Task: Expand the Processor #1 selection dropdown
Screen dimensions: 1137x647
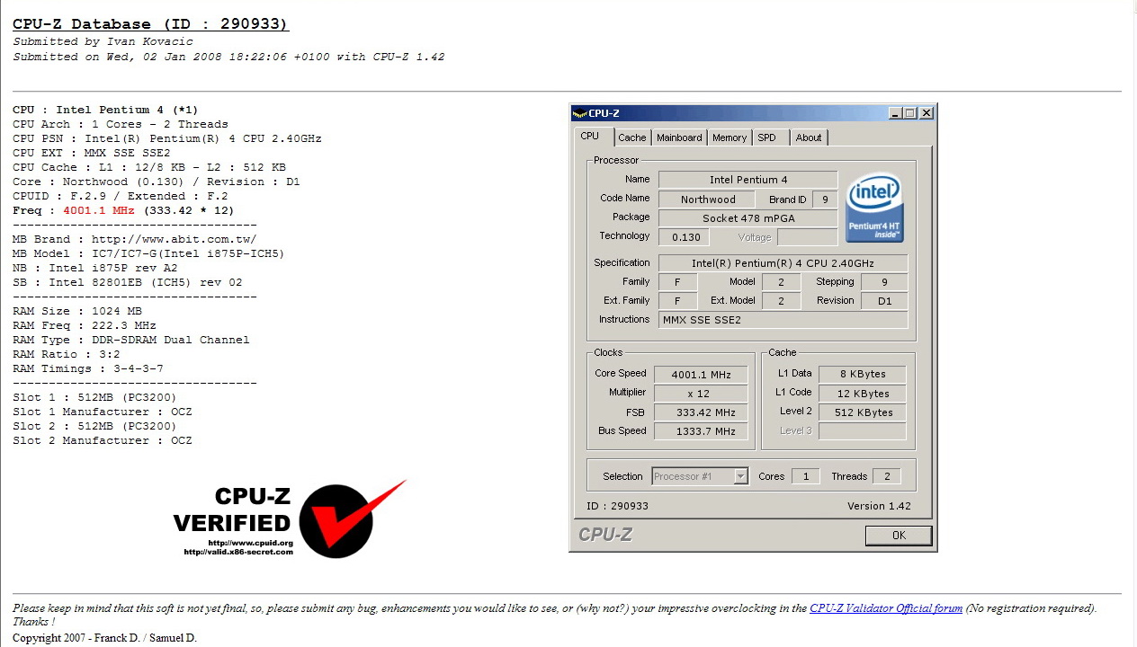Action: (740, 476)
